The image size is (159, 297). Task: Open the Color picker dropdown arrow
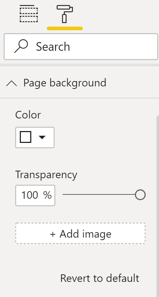click(42, 137)
